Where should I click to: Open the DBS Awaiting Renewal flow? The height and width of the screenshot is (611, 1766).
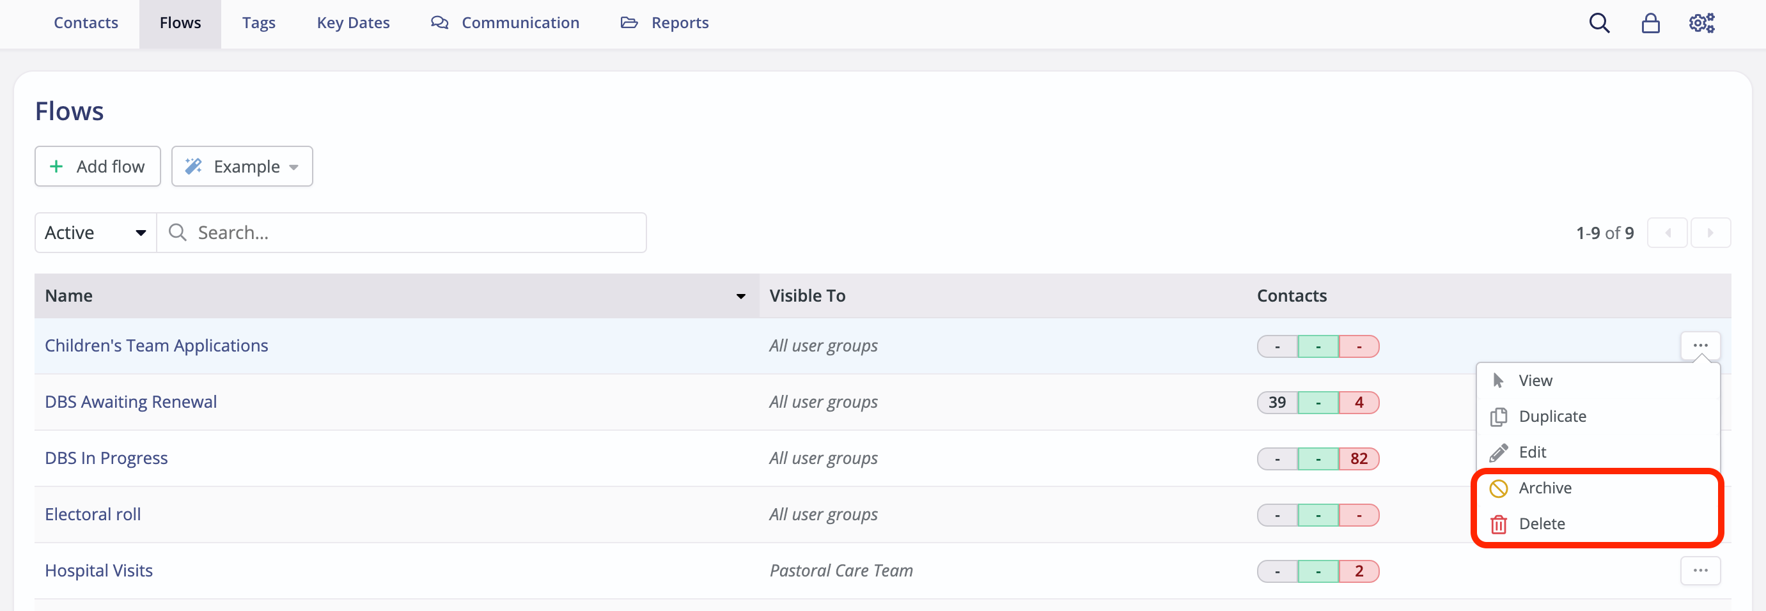pos(130,401)
